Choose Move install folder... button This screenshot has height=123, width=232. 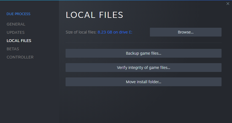143,82
